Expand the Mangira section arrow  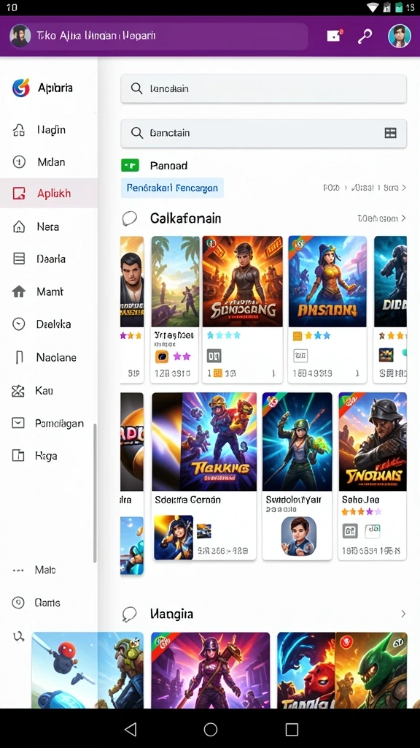403,614
